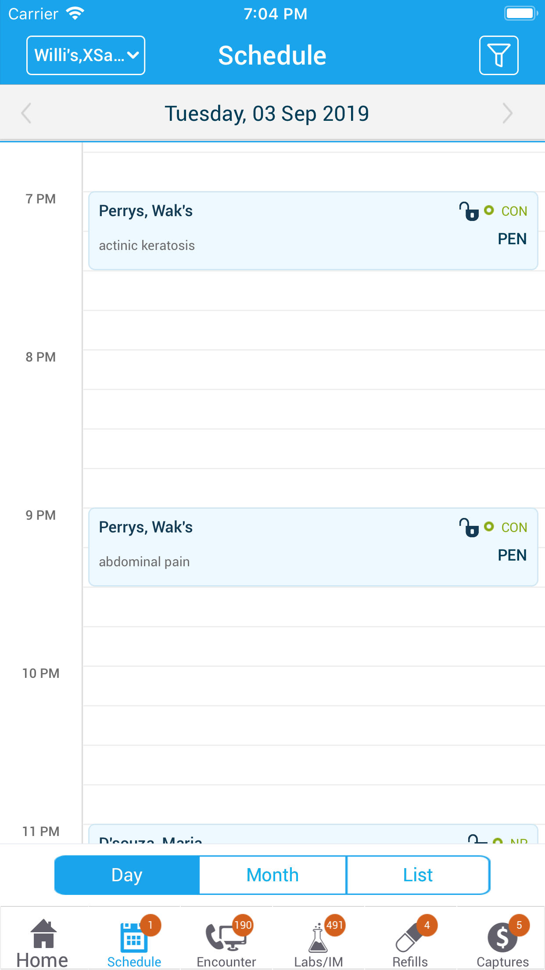The width and height of the screenshot is (545, 970).
Task: Open Perrys, Wak's abdominal pain appointment
Action: [x=313, y=547]
